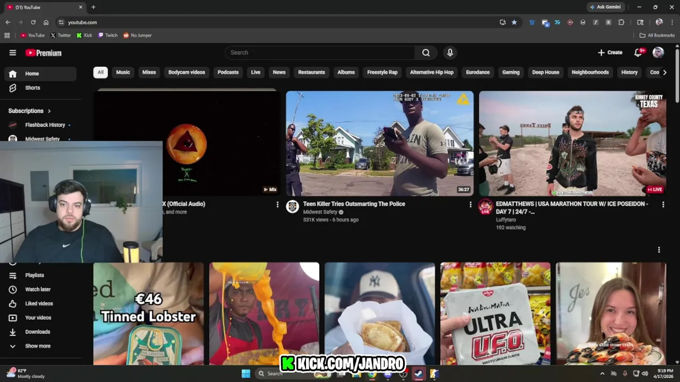Open the Chrome extensions puzzle icon

coord(622,22)
